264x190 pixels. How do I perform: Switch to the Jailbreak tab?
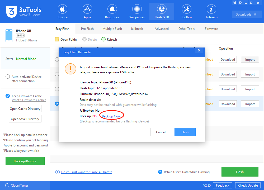click(x=137, y=29)
